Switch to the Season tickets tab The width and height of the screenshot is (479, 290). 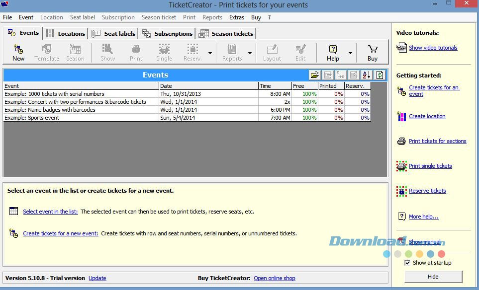226,33
